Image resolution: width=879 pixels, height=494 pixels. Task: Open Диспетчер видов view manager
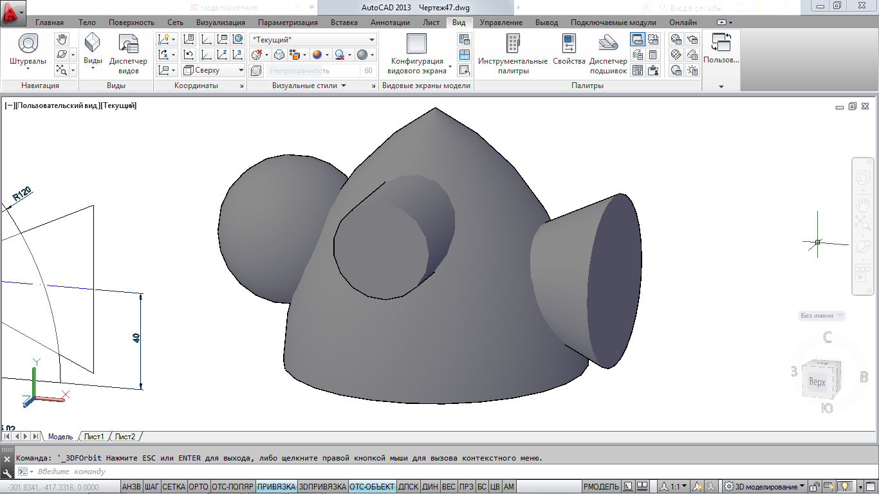coord(128,53)
